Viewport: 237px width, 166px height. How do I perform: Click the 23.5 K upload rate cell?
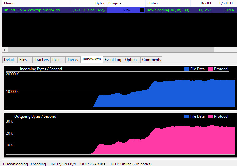point(229,10)
